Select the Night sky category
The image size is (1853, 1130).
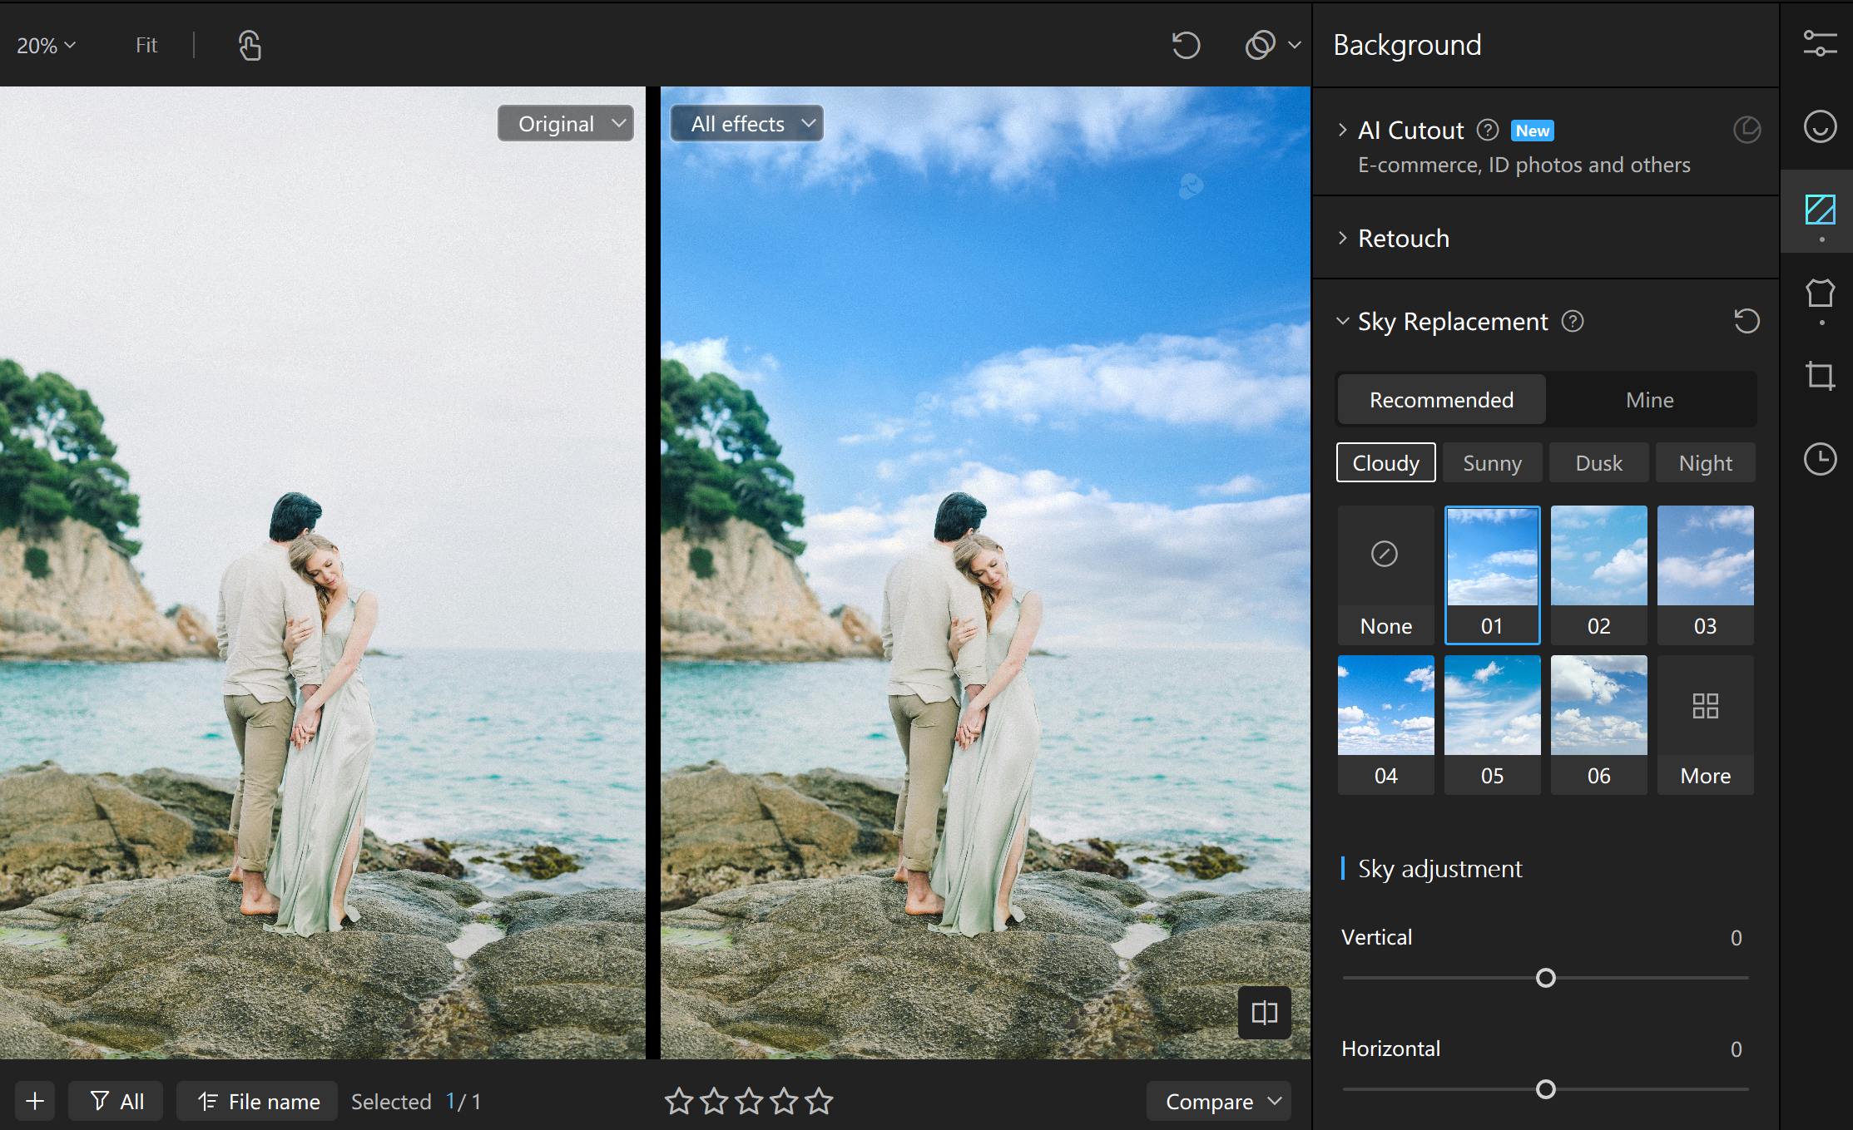click(1705, 463)
